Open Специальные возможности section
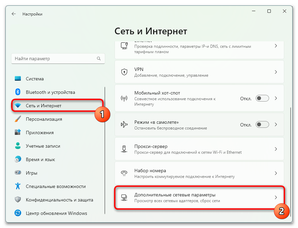298x228 pixels. click(58, 186)
